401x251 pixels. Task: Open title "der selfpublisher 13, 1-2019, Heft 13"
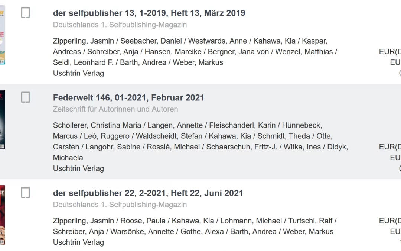[x=149, y=13]
